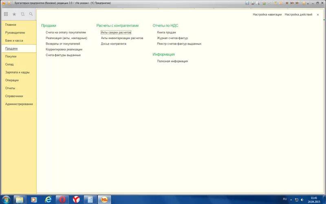Click the Print icon in title bar

pos(252,3)
